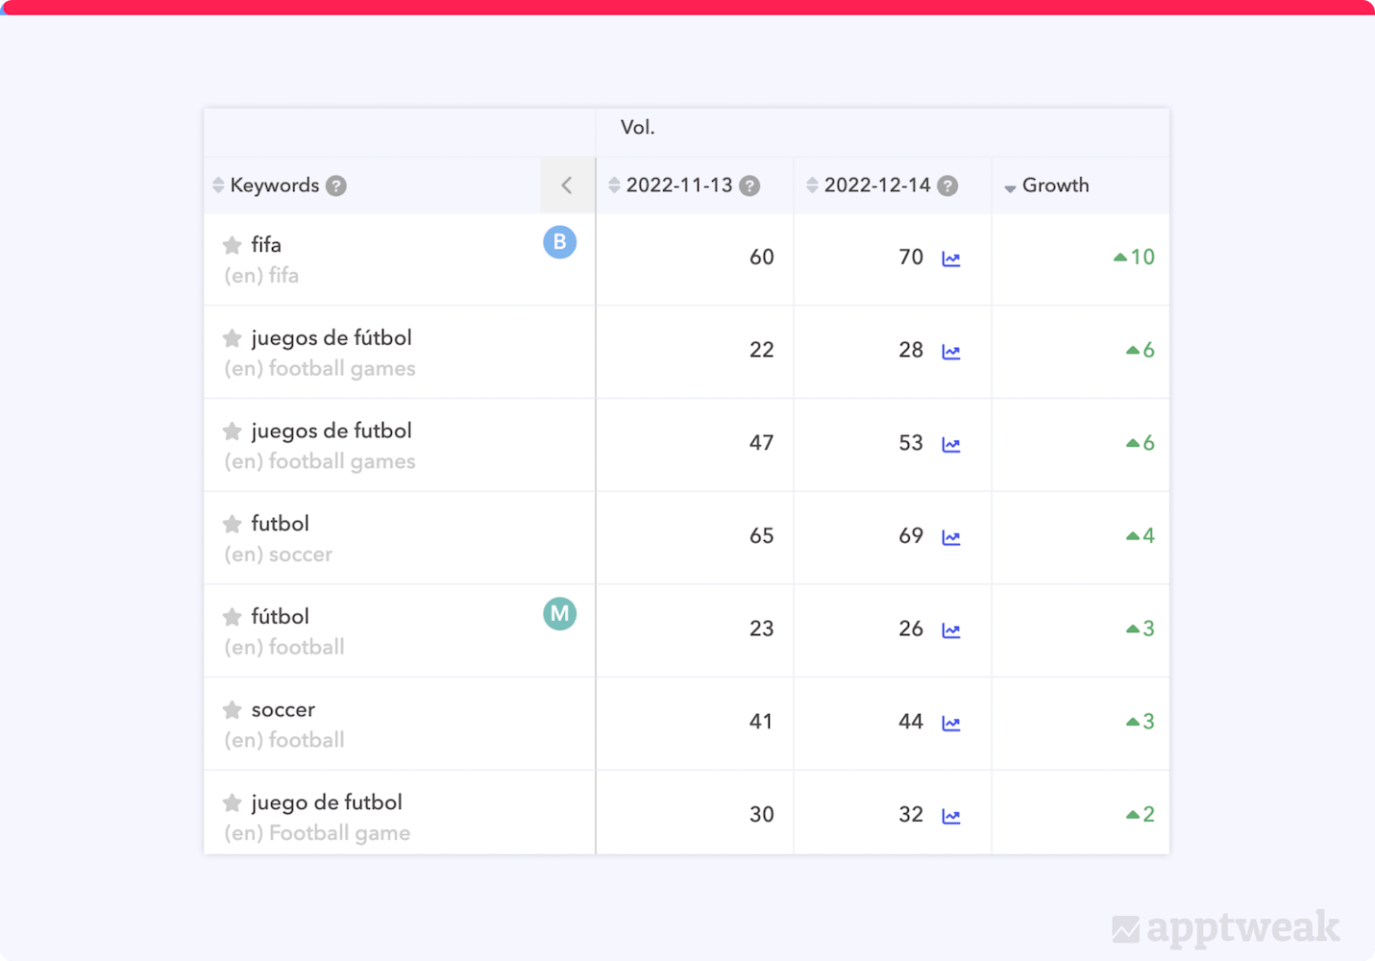Click the help icon beside the 2022-12-14 column
This screenshot has width=1375, height=961.
tap(947, 185)
